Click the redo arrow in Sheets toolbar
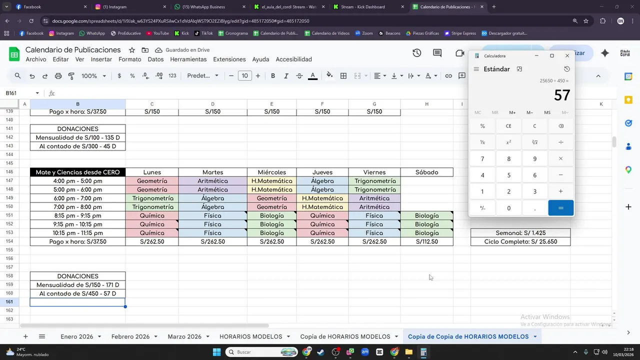 (x=45, y=76)
